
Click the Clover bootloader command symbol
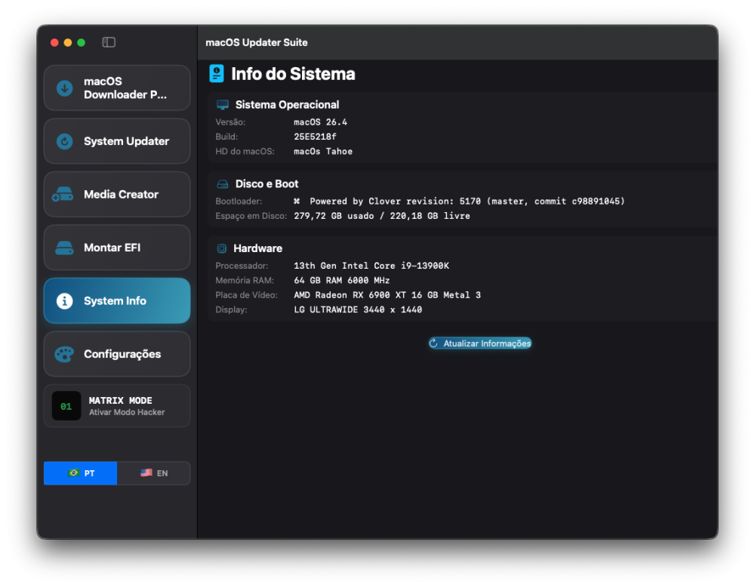[297, 202]
